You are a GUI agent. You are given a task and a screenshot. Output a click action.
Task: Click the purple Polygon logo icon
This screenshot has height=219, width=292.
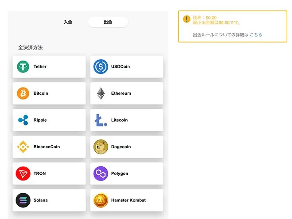point(101,173)
